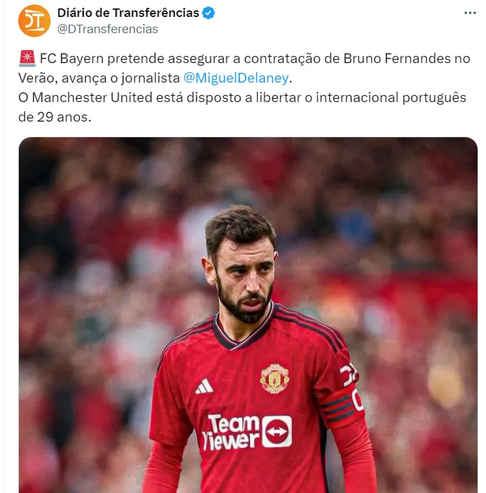Click the TeamViewer double-arrow square logo
Screen dimensions: 486x493
pos(277,431)
